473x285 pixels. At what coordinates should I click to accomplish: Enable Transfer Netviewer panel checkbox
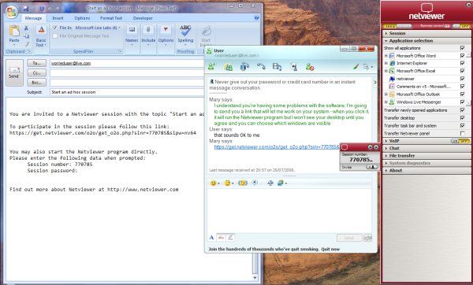pyautogui.click(x=462, y=134)
